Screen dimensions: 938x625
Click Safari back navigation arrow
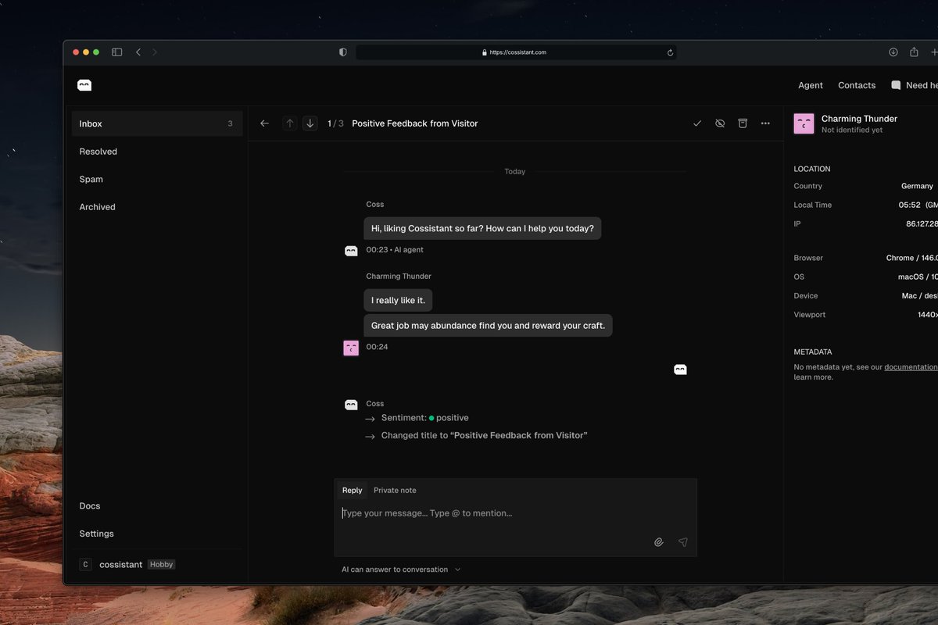coord(138,52)
